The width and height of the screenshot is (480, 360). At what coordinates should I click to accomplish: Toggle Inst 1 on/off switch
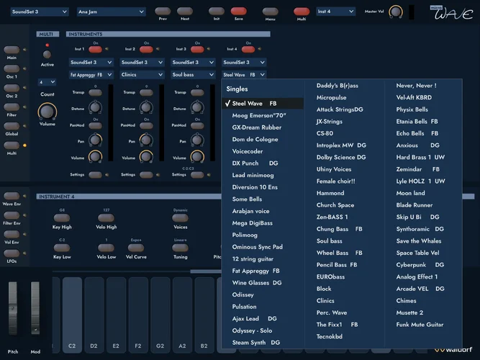click(96, 49)
